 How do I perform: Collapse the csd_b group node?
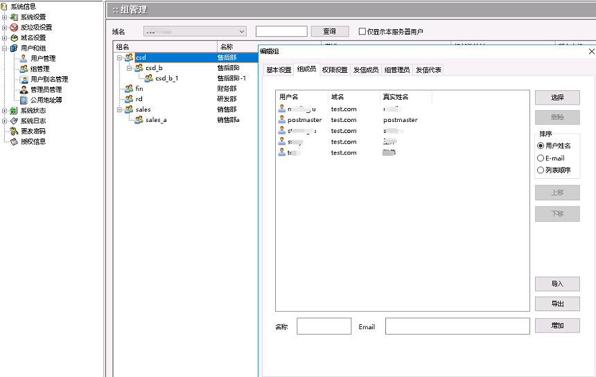(x=129, y=68)
